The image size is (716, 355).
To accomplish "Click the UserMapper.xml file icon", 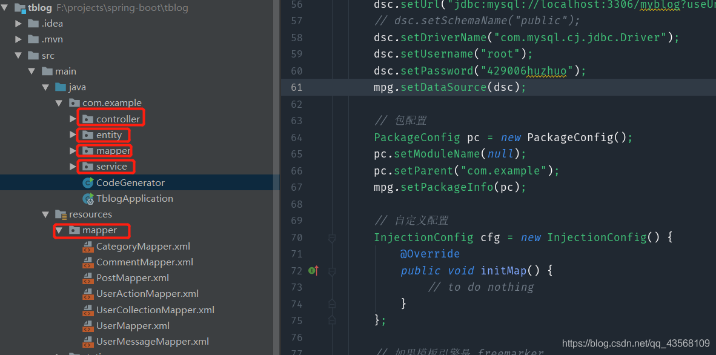I will click(x=88, y=326).
